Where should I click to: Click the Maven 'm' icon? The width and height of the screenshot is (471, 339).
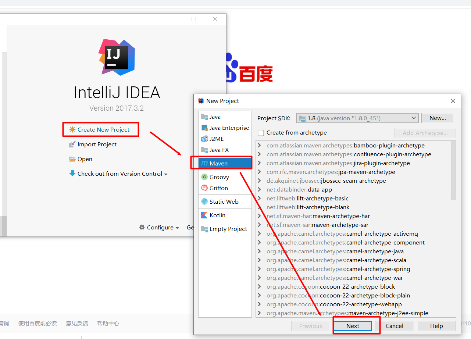tap(204, 164)
